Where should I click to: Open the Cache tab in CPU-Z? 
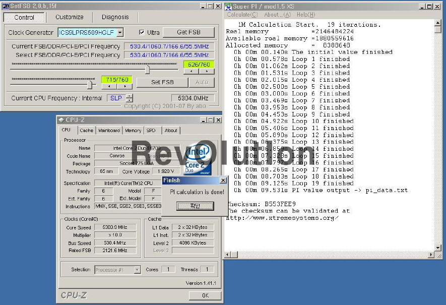click(87, 130)
